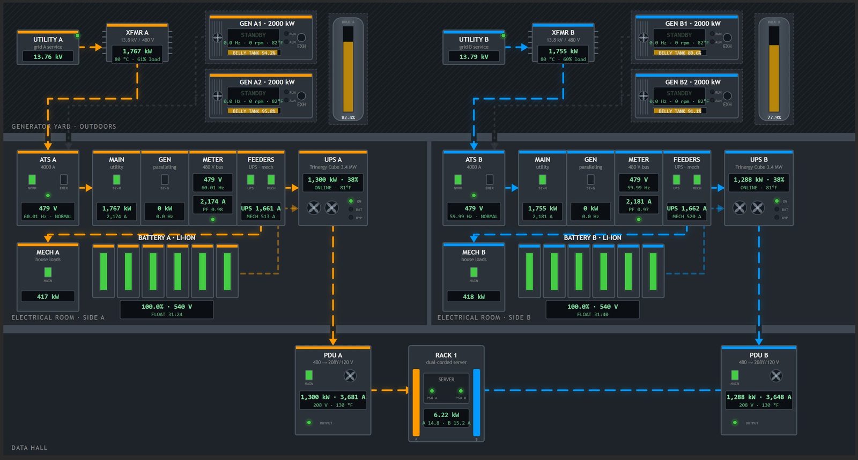Toggle the PDU B MAIN breaker
The image size is (858, 460).
pos(735,375)
